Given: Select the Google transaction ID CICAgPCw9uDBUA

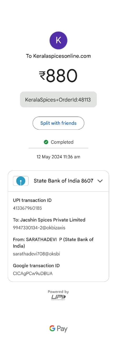Looking at the screenshot, I should [33, 274].
